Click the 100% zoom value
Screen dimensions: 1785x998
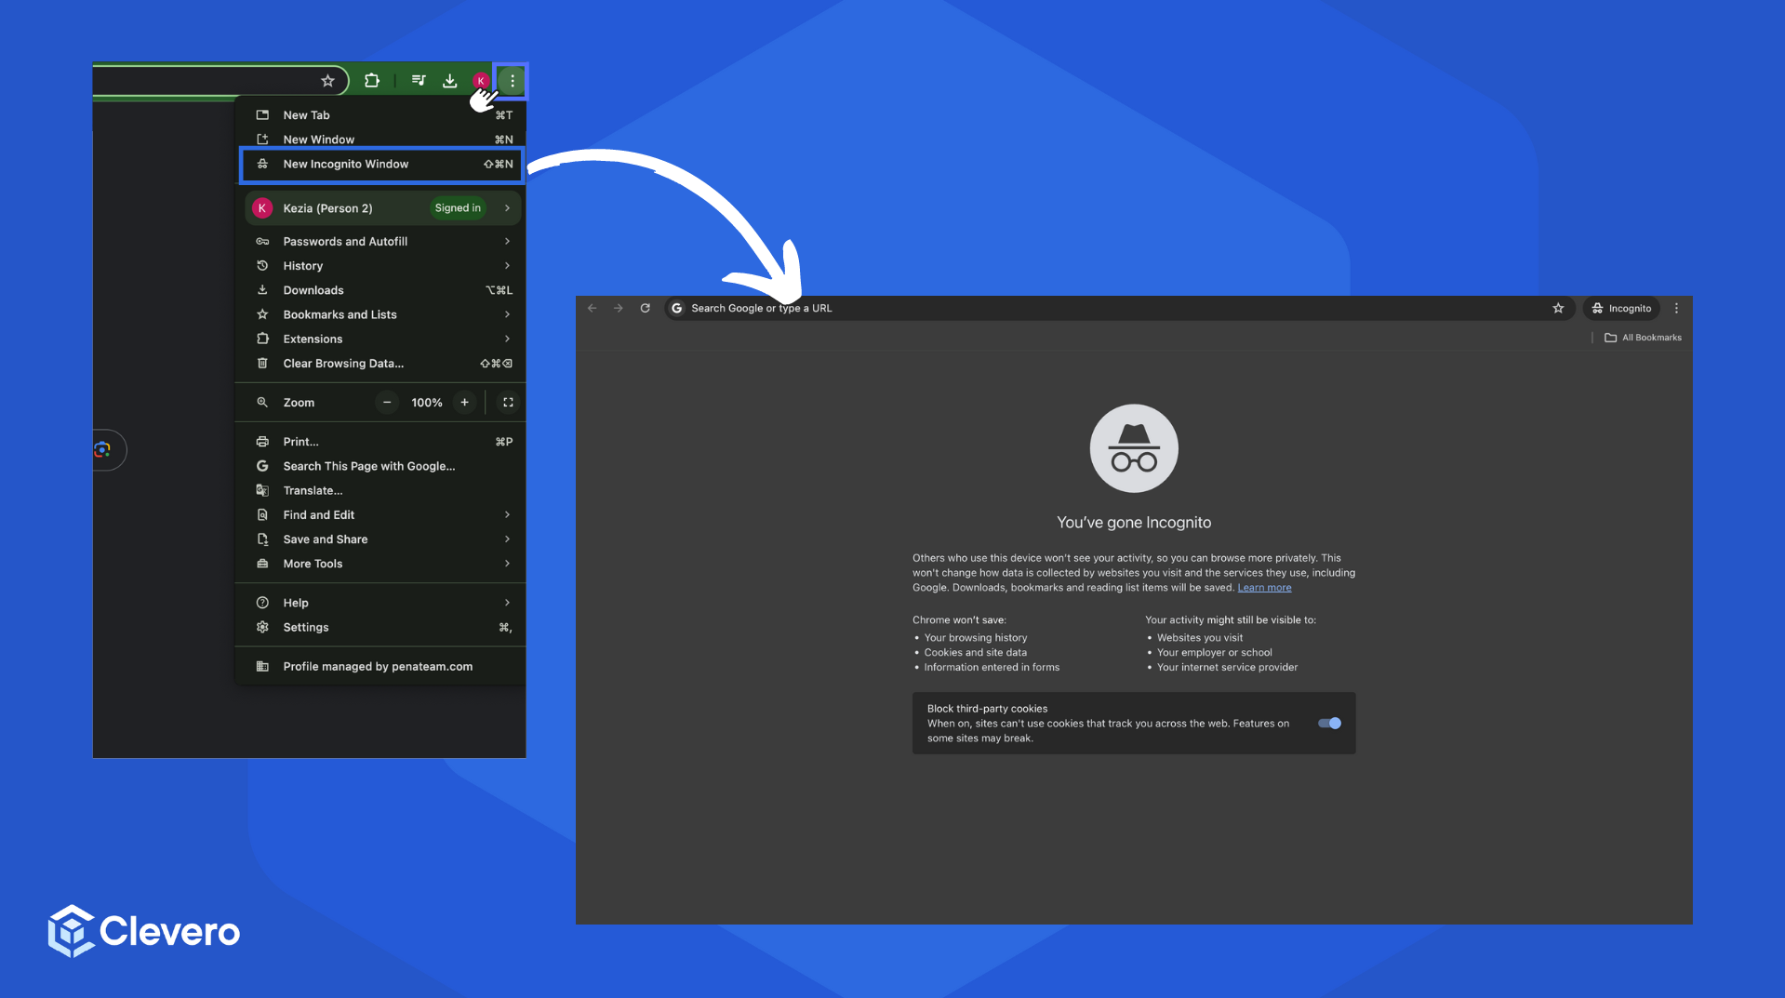point(427,403)
